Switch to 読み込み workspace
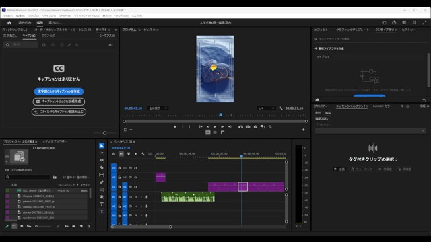 pyautogui.click(x=25, y=22)
